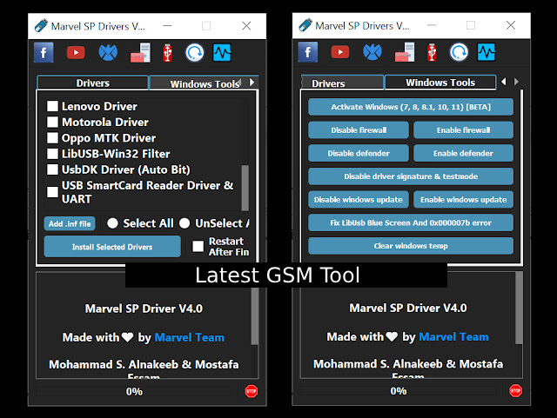Click pulse monitor icon in left window
The width and height of the screenshot is (557, 418).
[222, 52]
